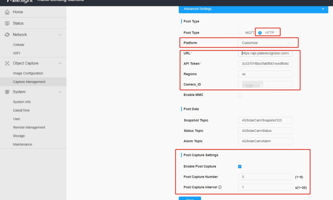333x200 pixels.
Task: Enable the MMC checkbox
Action: [240, 95]
